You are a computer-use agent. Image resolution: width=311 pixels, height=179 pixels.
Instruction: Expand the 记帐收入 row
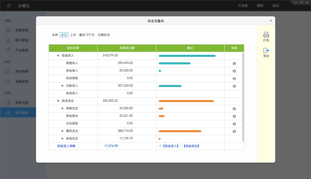point(63,86)
